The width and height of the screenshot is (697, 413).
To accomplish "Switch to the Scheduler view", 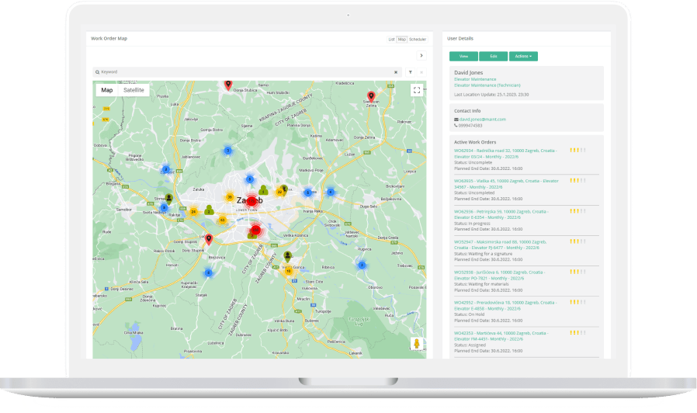I will click(x=418, y=39).
